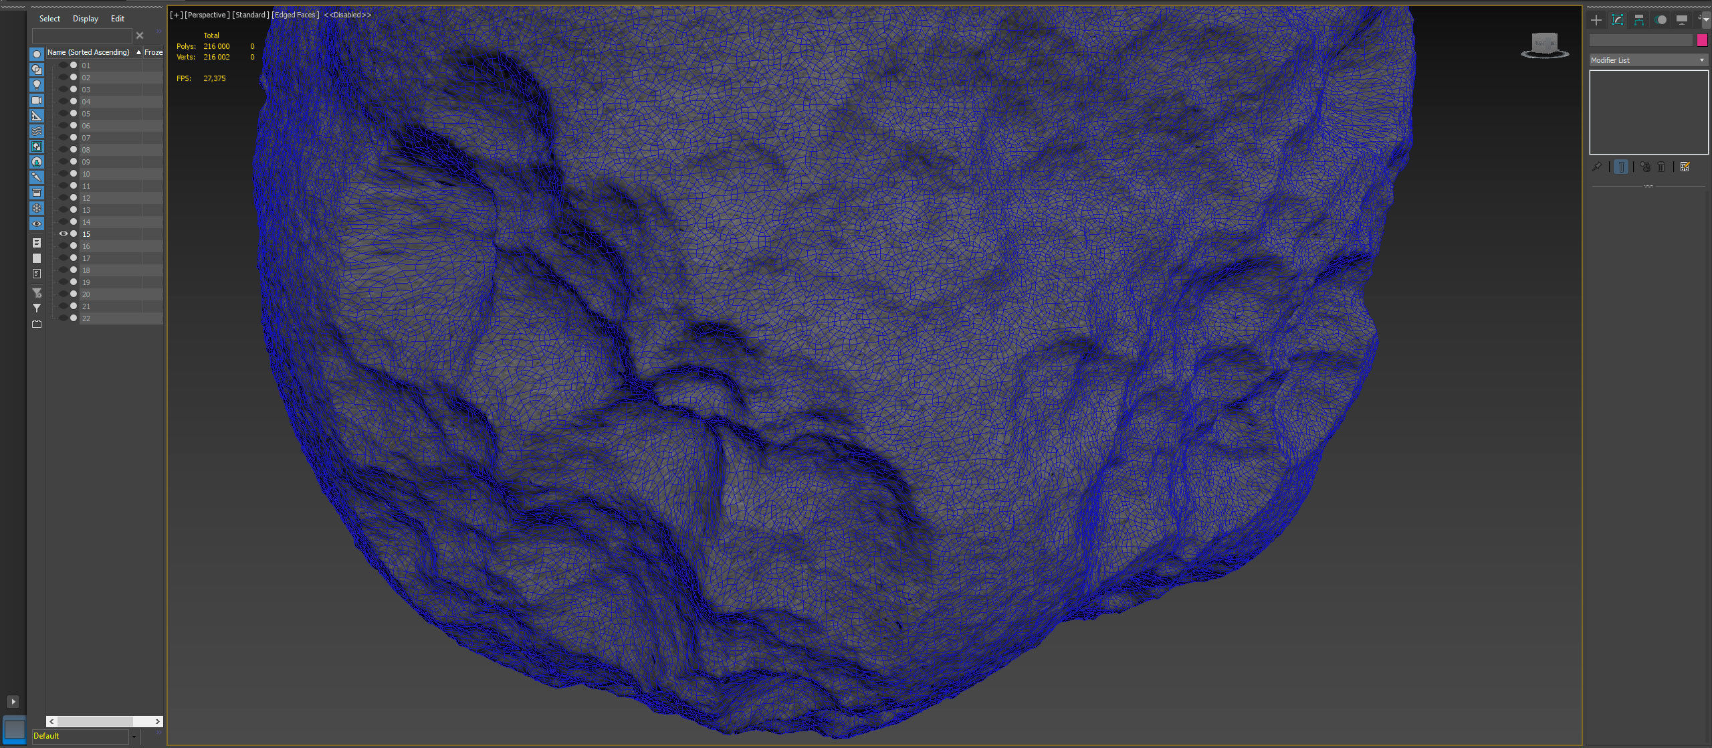Click Configure Modifier Sets icon
The height and width of the screenshot is (748, 1712).
(1685, 167)
